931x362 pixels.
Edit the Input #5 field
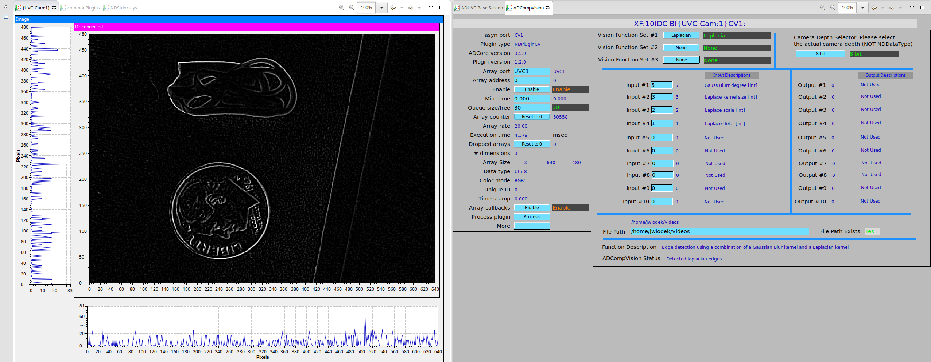pos(662,138)
